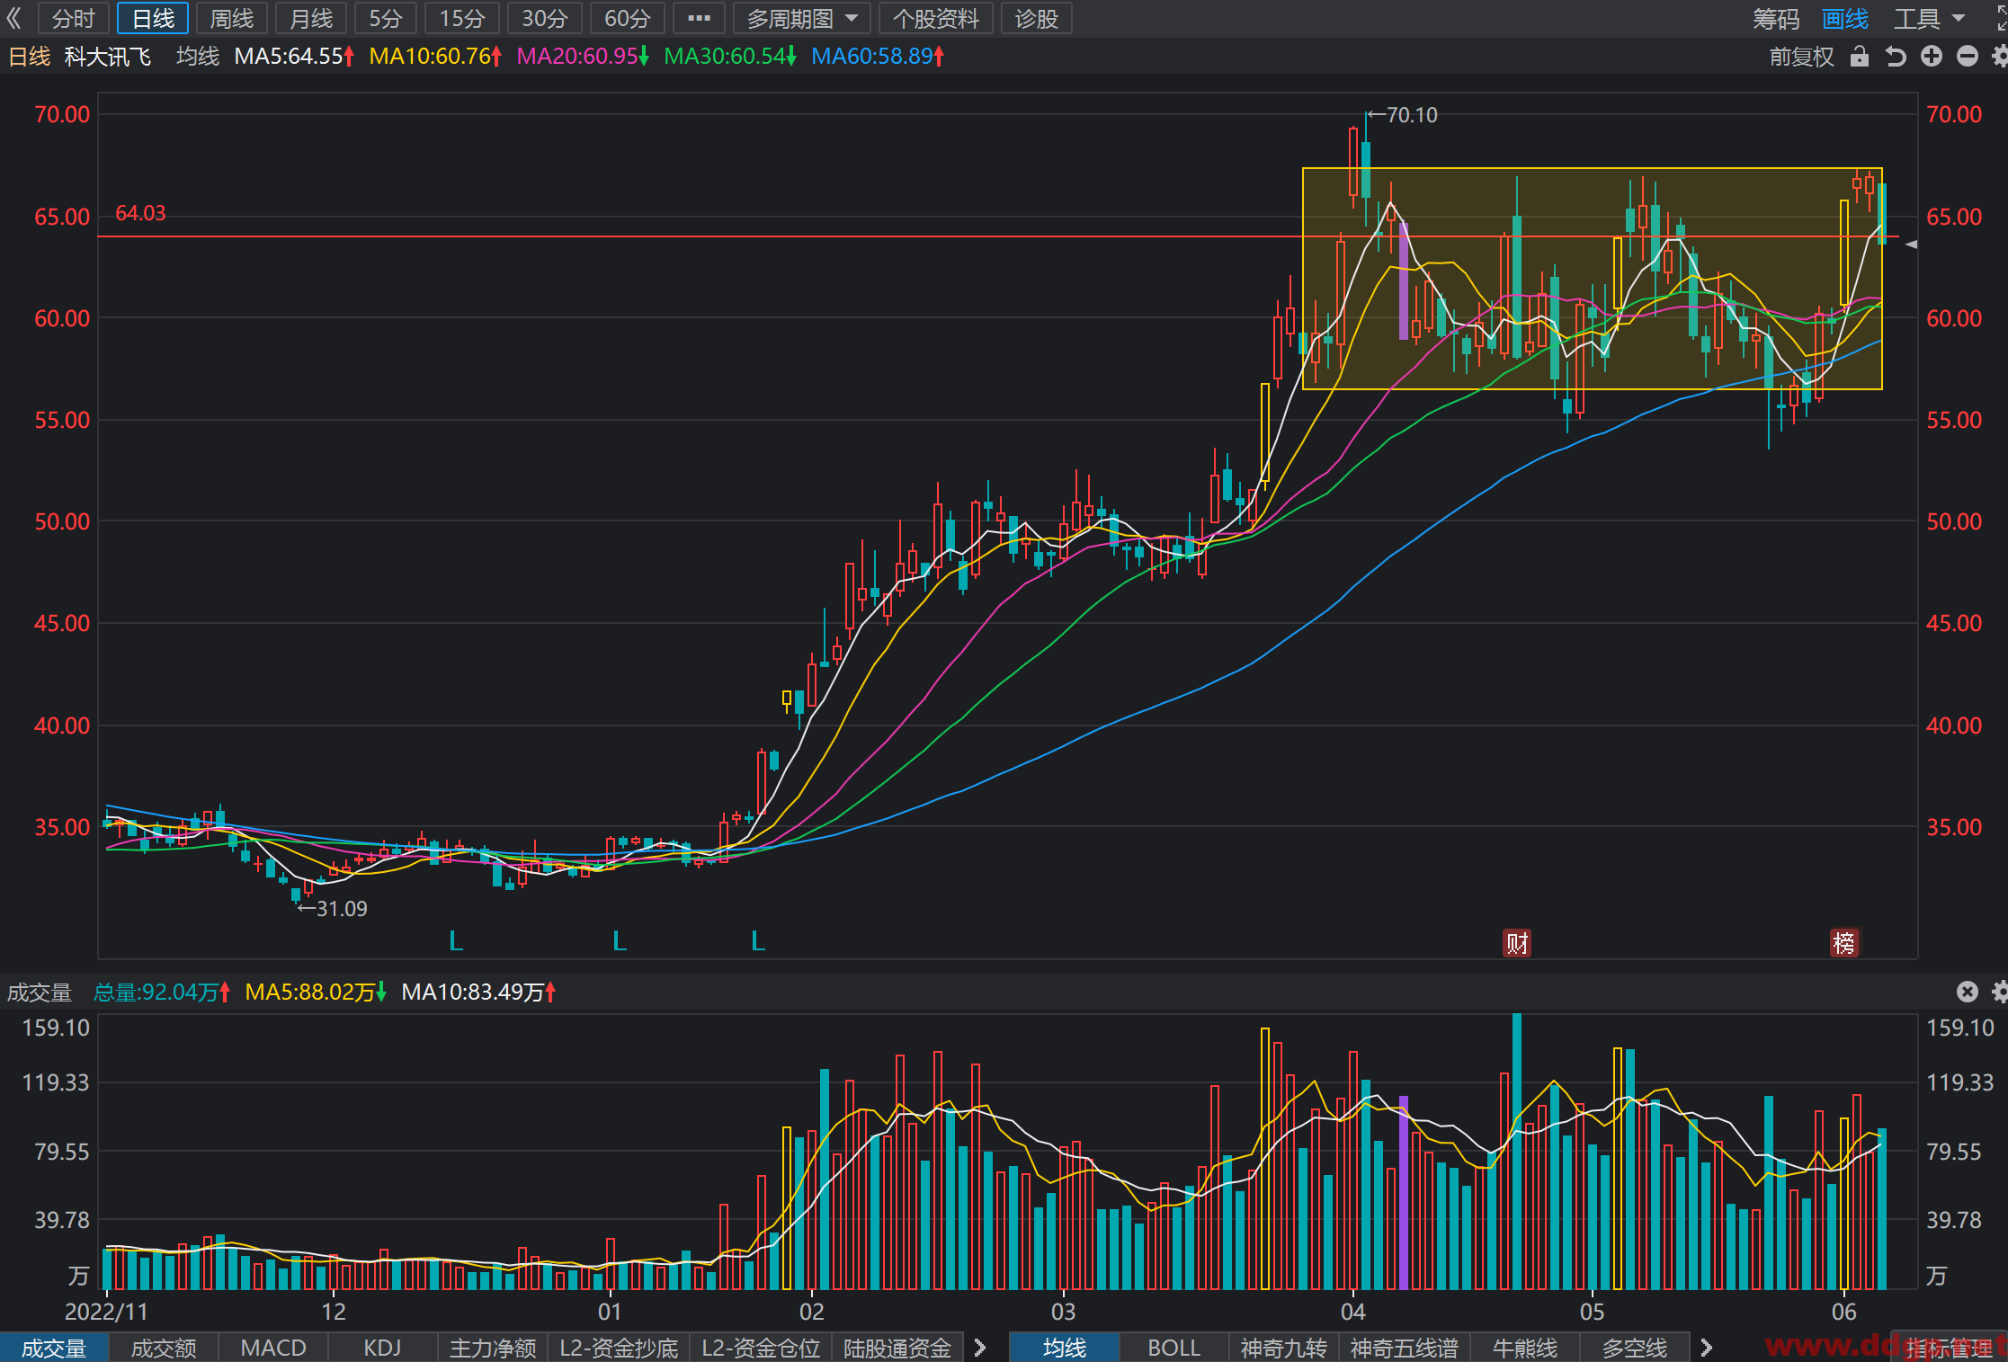Open the 榜 ranking marker
Screen dimensions: 2008x1362
pos(1844,943)
